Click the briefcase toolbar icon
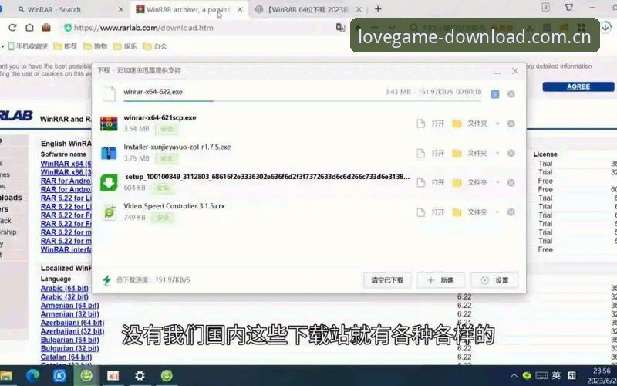The height and width of the screenshot is (386, 617). pos(46,28)
